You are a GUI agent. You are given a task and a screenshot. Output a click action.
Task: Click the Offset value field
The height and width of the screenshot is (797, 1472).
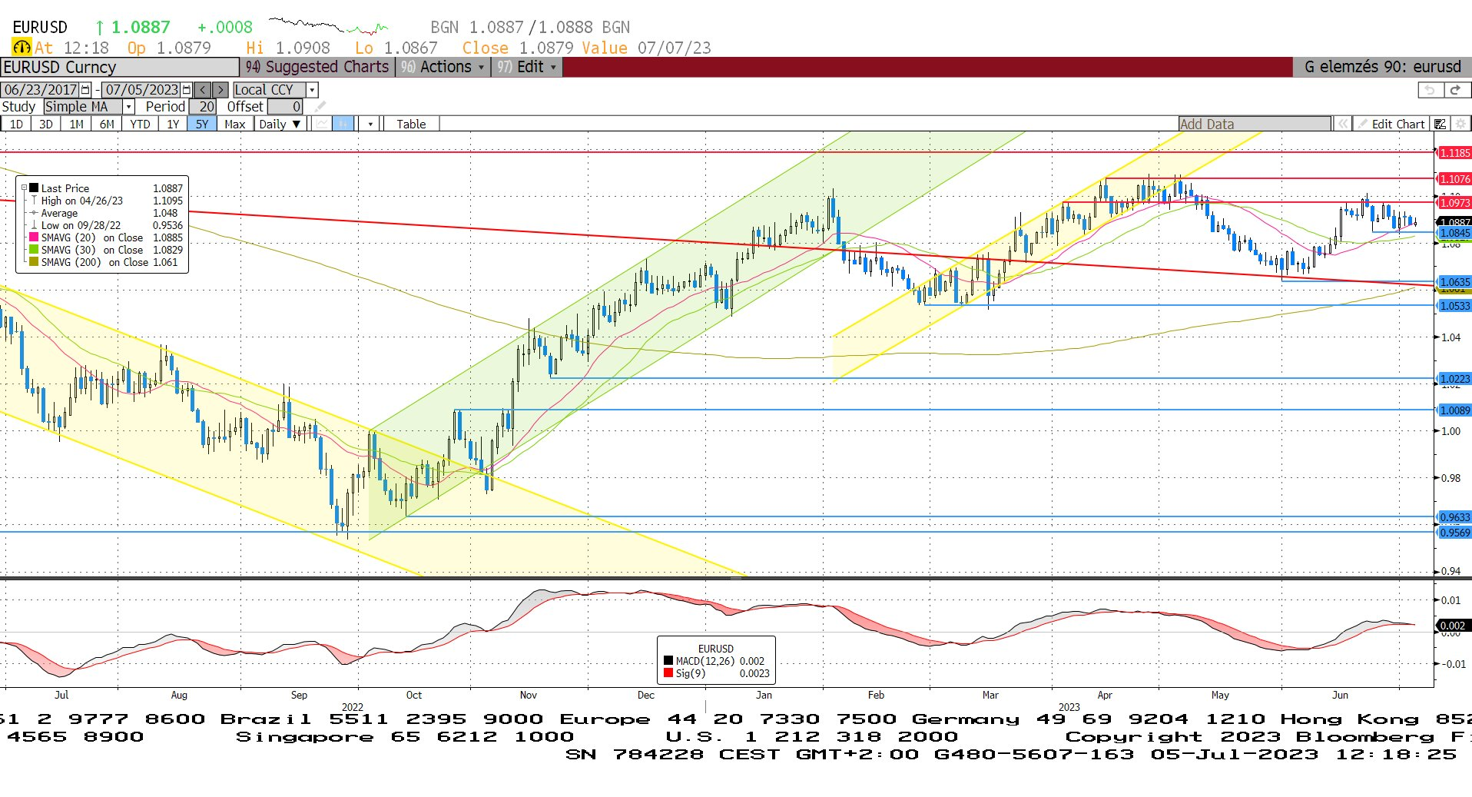(285, 107)
